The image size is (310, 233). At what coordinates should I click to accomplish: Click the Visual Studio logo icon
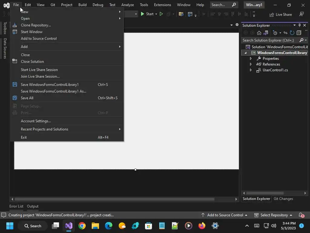click(x=7, y=5)
